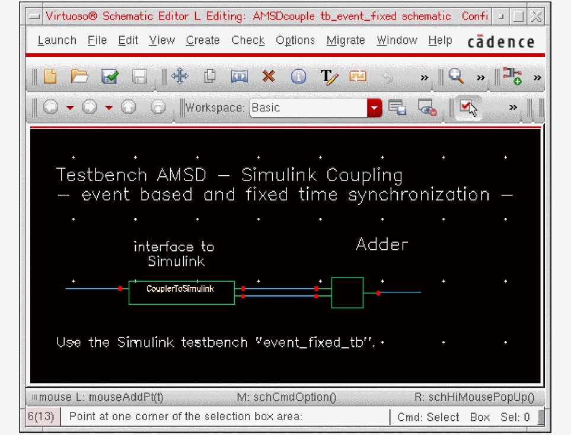Click the CouplerToSimulink block
This screenshot has width=571, height=435.
[x=181, y=292]
